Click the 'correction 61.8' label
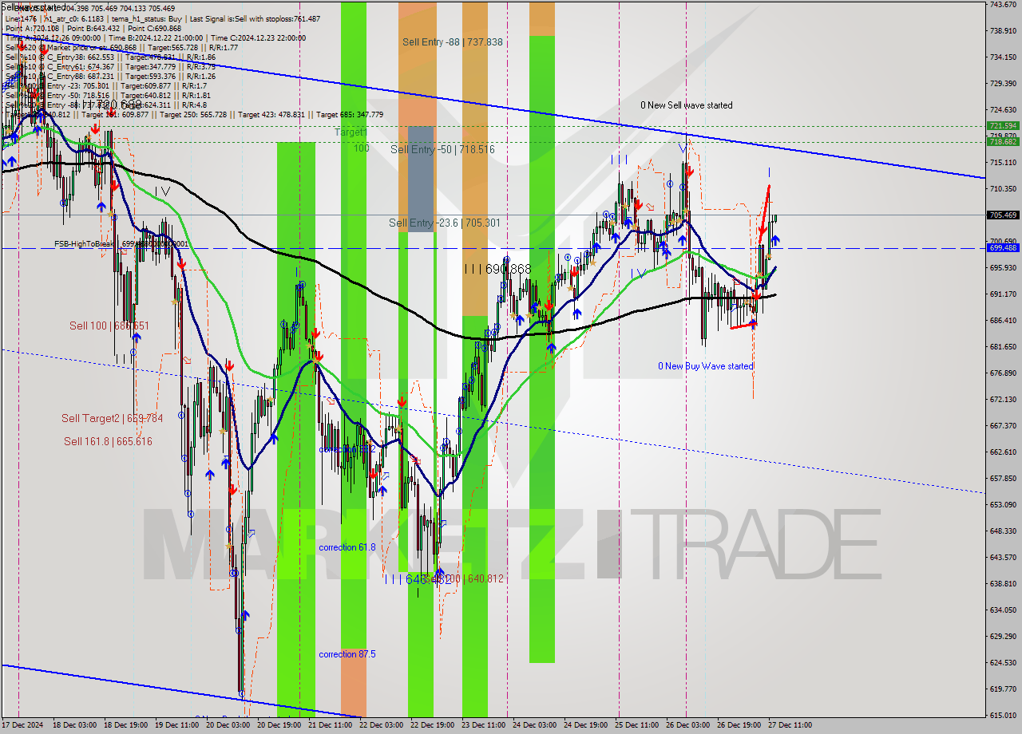Viewport: 1022px width, 734px height. [347, 547]
